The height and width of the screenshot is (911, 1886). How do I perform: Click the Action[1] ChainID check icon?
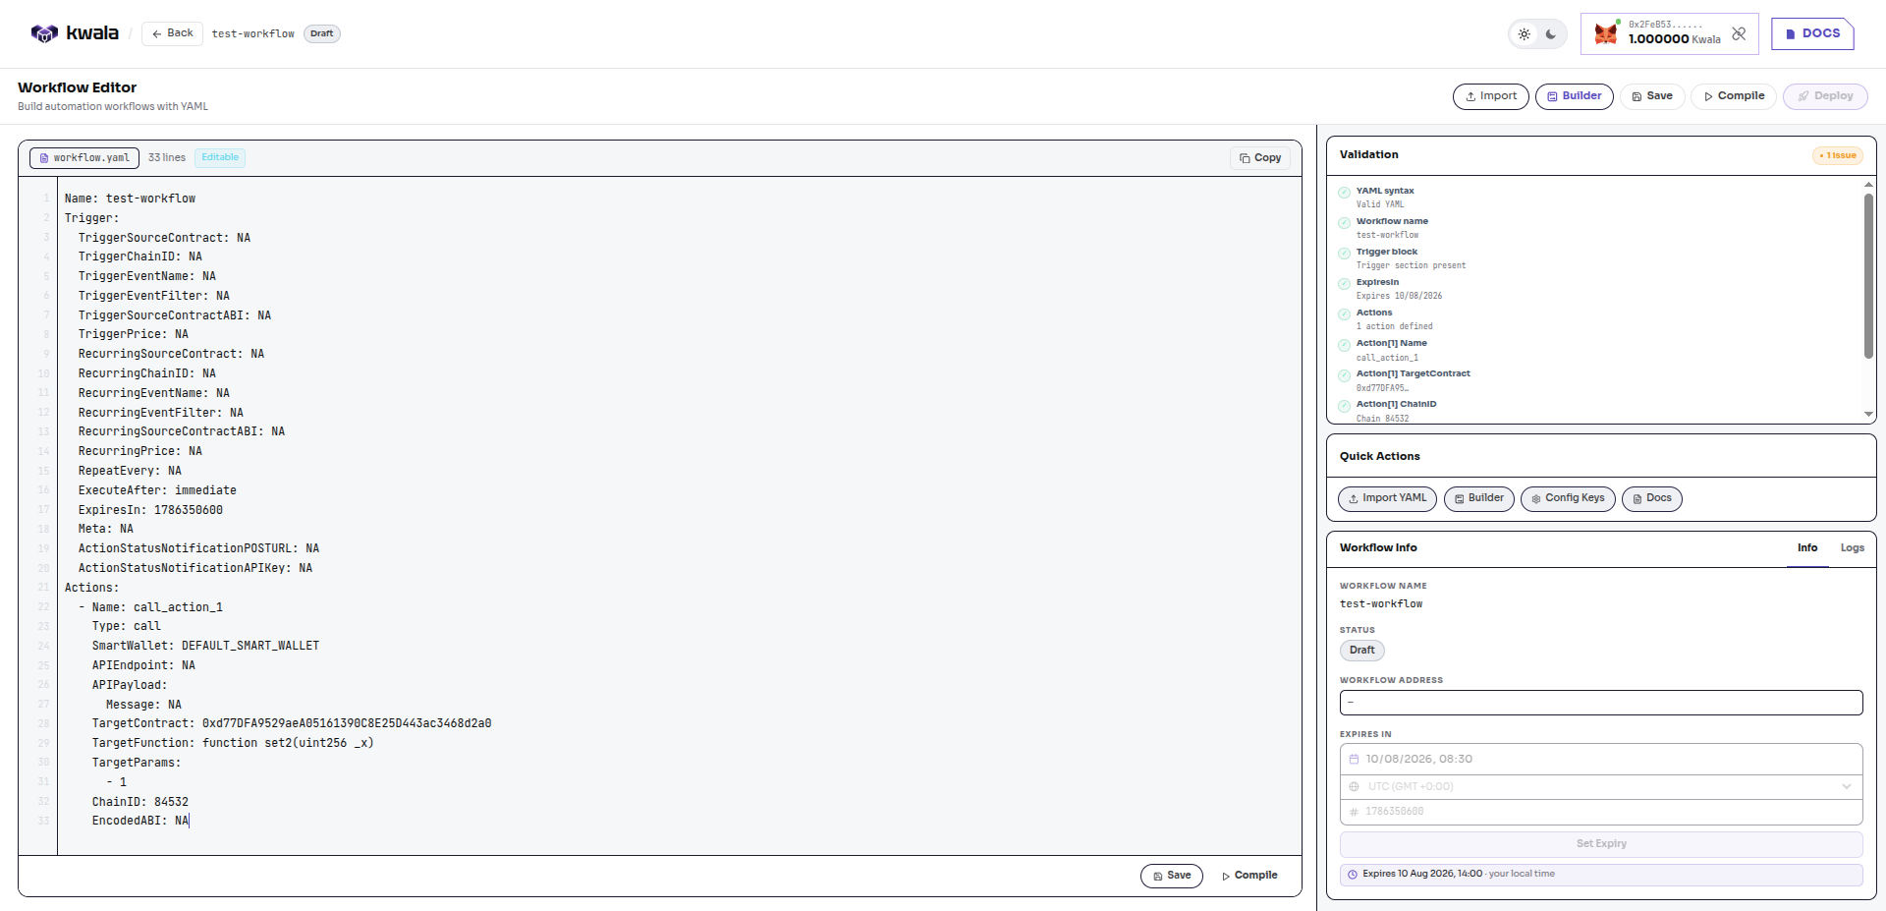[x=1344, y=406]
